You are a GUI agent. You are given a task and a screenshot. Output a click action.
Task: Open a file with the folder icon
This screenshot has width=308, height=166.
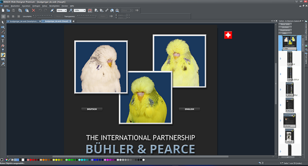coord(8,10)
